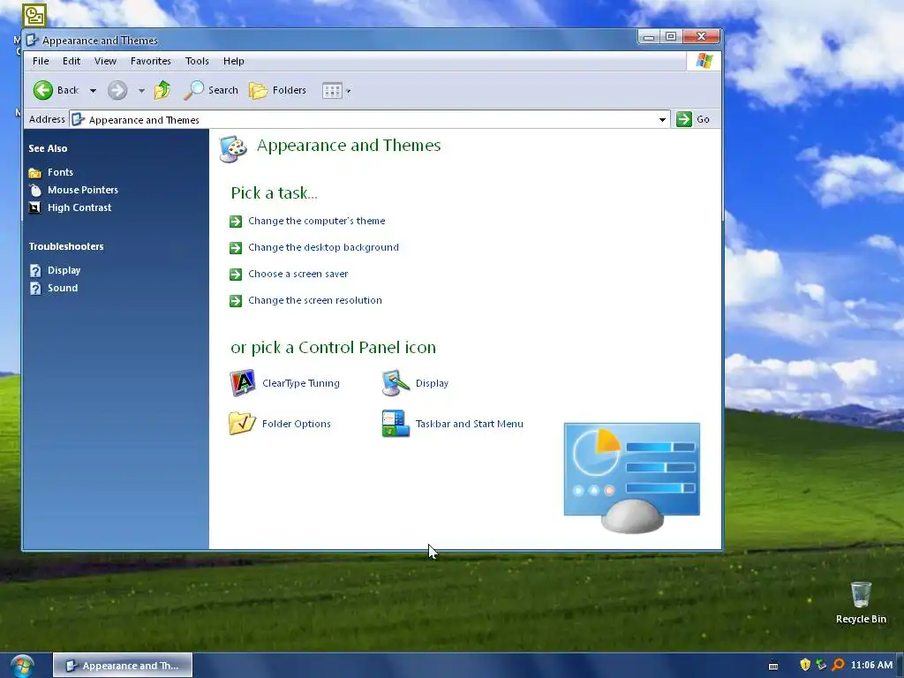The width and height of the screenshot is (904, 678).
Task: Open Taskbar and Start Menu icon
Action: [x=395, y=423]
